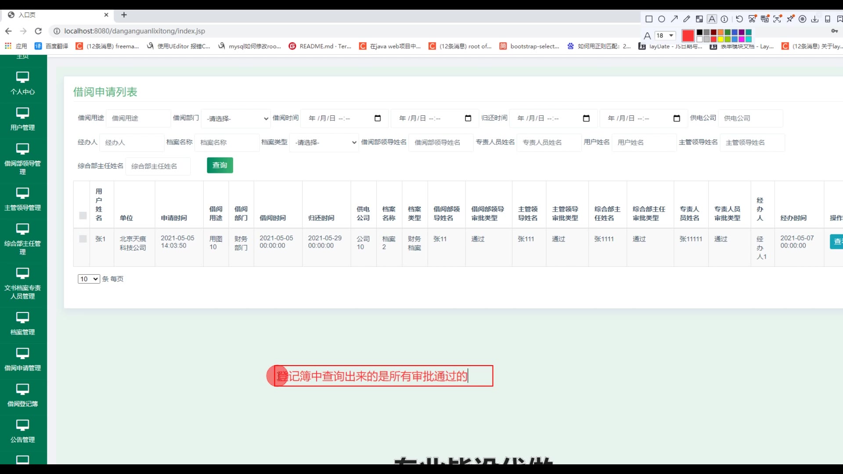Open the 档案类型 select dropdown
The height and width of the screenshot is (474, 843).
pyautogui.click(x=324, y=143)
